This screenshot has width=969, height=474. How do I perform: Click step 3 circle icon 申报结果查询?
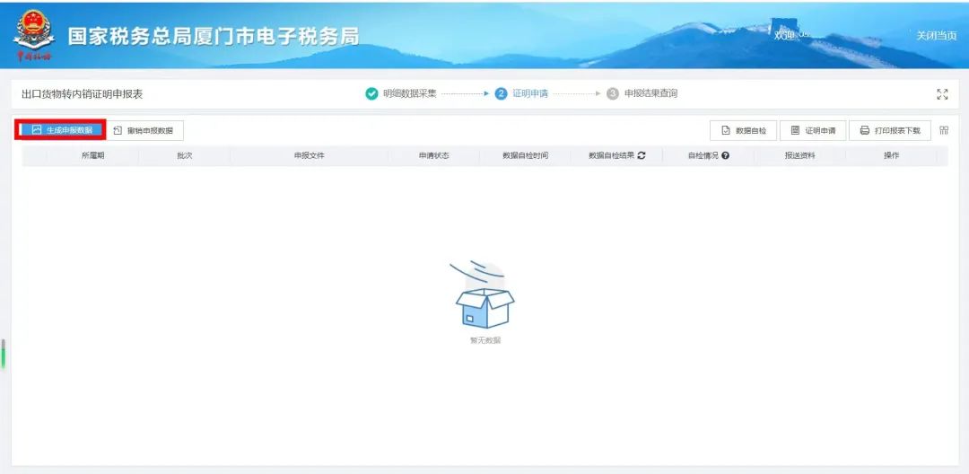[x=613, y=93]
